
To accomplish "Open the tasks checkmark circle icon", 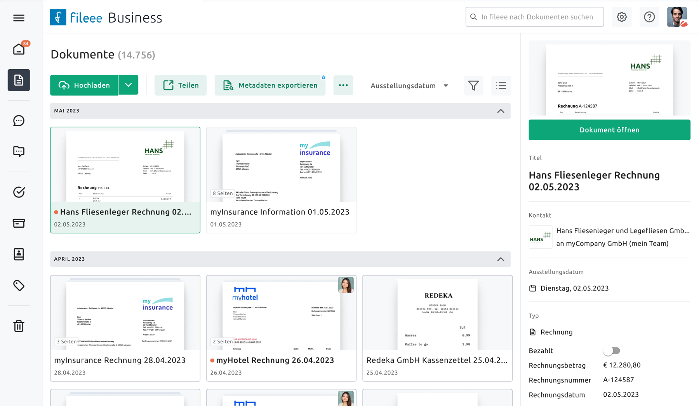I will 19,192.
